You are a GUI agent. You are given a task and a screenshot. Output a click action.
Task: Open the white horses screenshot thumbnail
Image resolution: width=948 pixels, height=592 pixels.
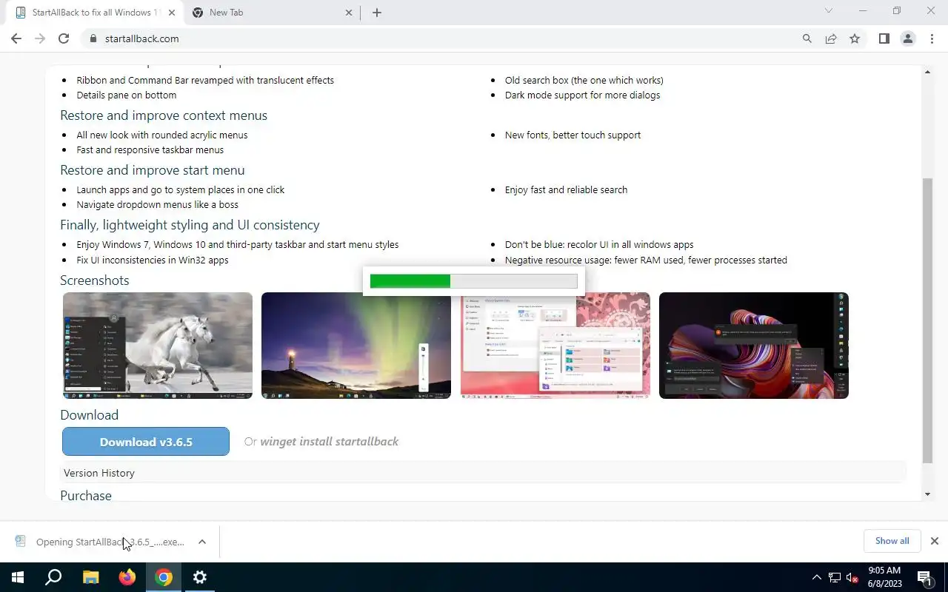(x=158, y=346)
